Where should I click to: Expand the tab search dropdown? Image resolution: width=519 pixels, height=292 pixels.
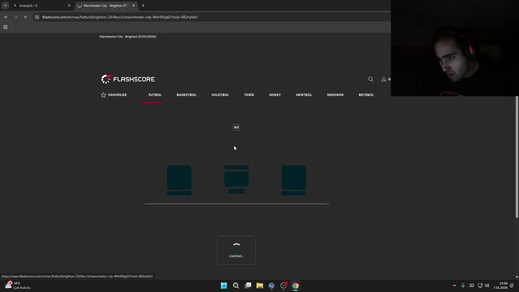point(5,6)
